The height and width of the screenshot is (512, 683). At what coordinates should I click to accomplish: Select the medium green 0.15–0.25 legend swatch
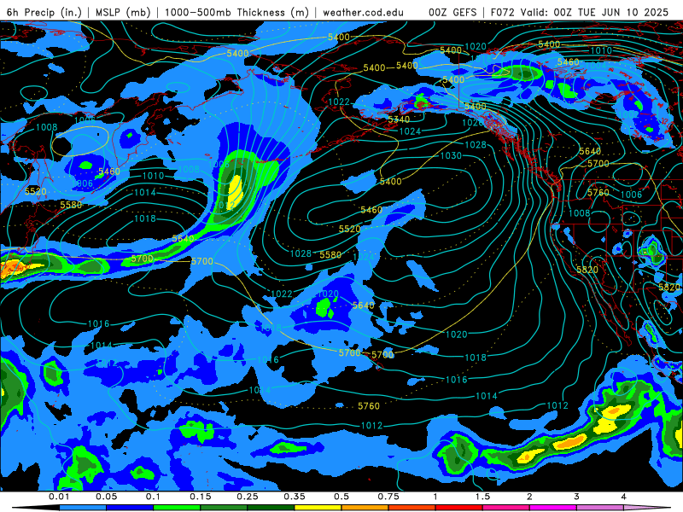coord(224,508)
